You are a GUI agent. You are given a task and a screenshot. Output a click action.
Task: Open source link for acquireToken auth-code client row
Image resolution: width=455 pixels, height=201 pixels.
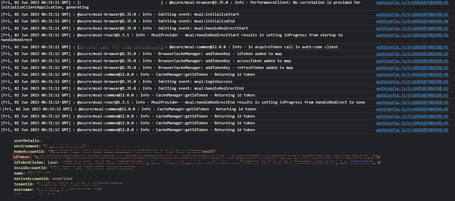point(412,47)
